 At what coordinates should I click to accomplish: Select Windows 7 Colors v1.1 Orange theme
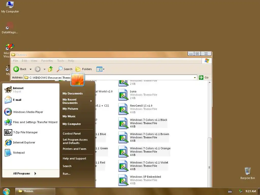click(x=144, y=152)
